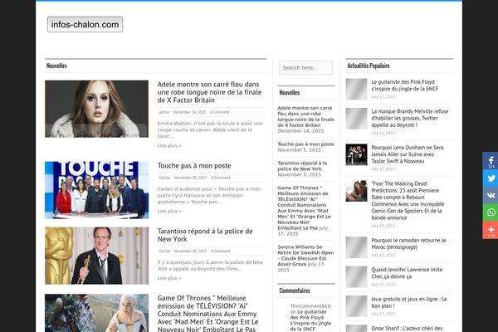Click the infos-chalon.com logo

[x=85, y=24]
